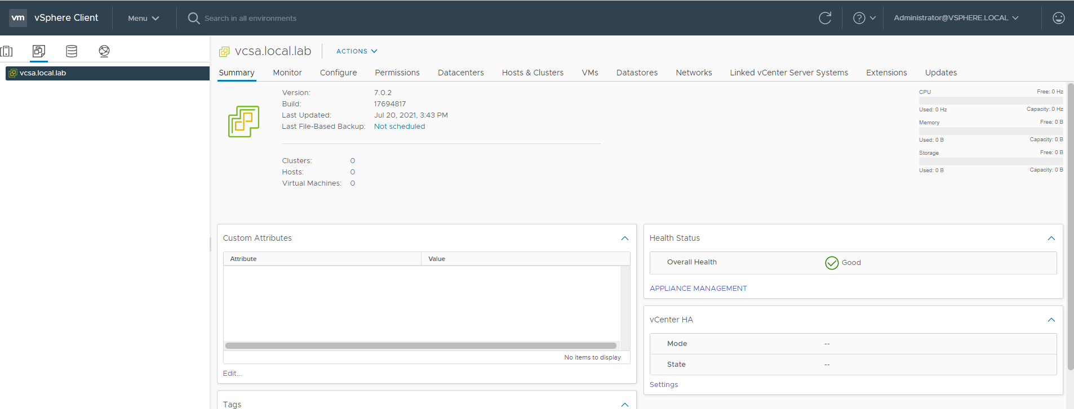Click the Mode row in vCenter HA
Image resolution: width=1074 pixels, height=409 pixels.
(853, 344)
